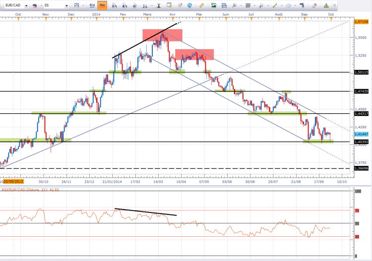
Task: Select the cursor pointer tool
Action: click(x=135, y=5)
